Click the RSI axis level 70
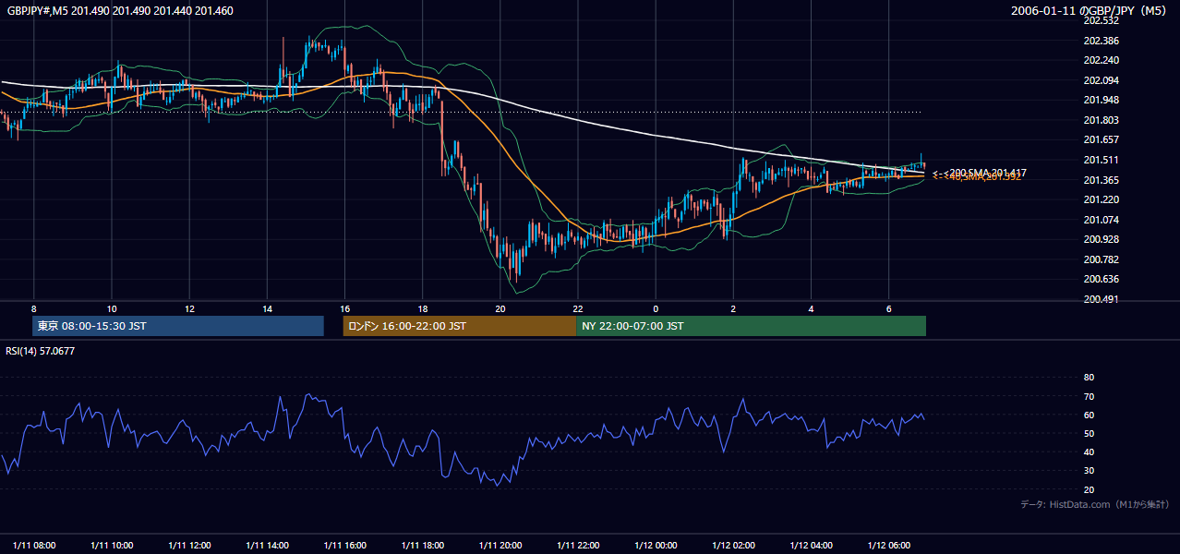 click(1089, 396)
